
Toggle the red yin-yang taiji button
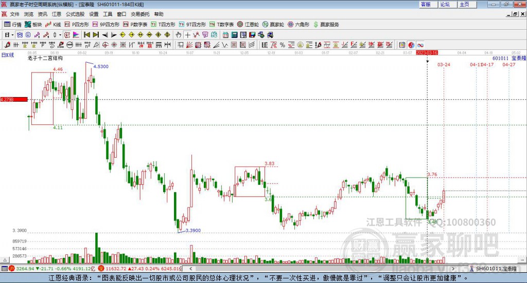point(411,45)
